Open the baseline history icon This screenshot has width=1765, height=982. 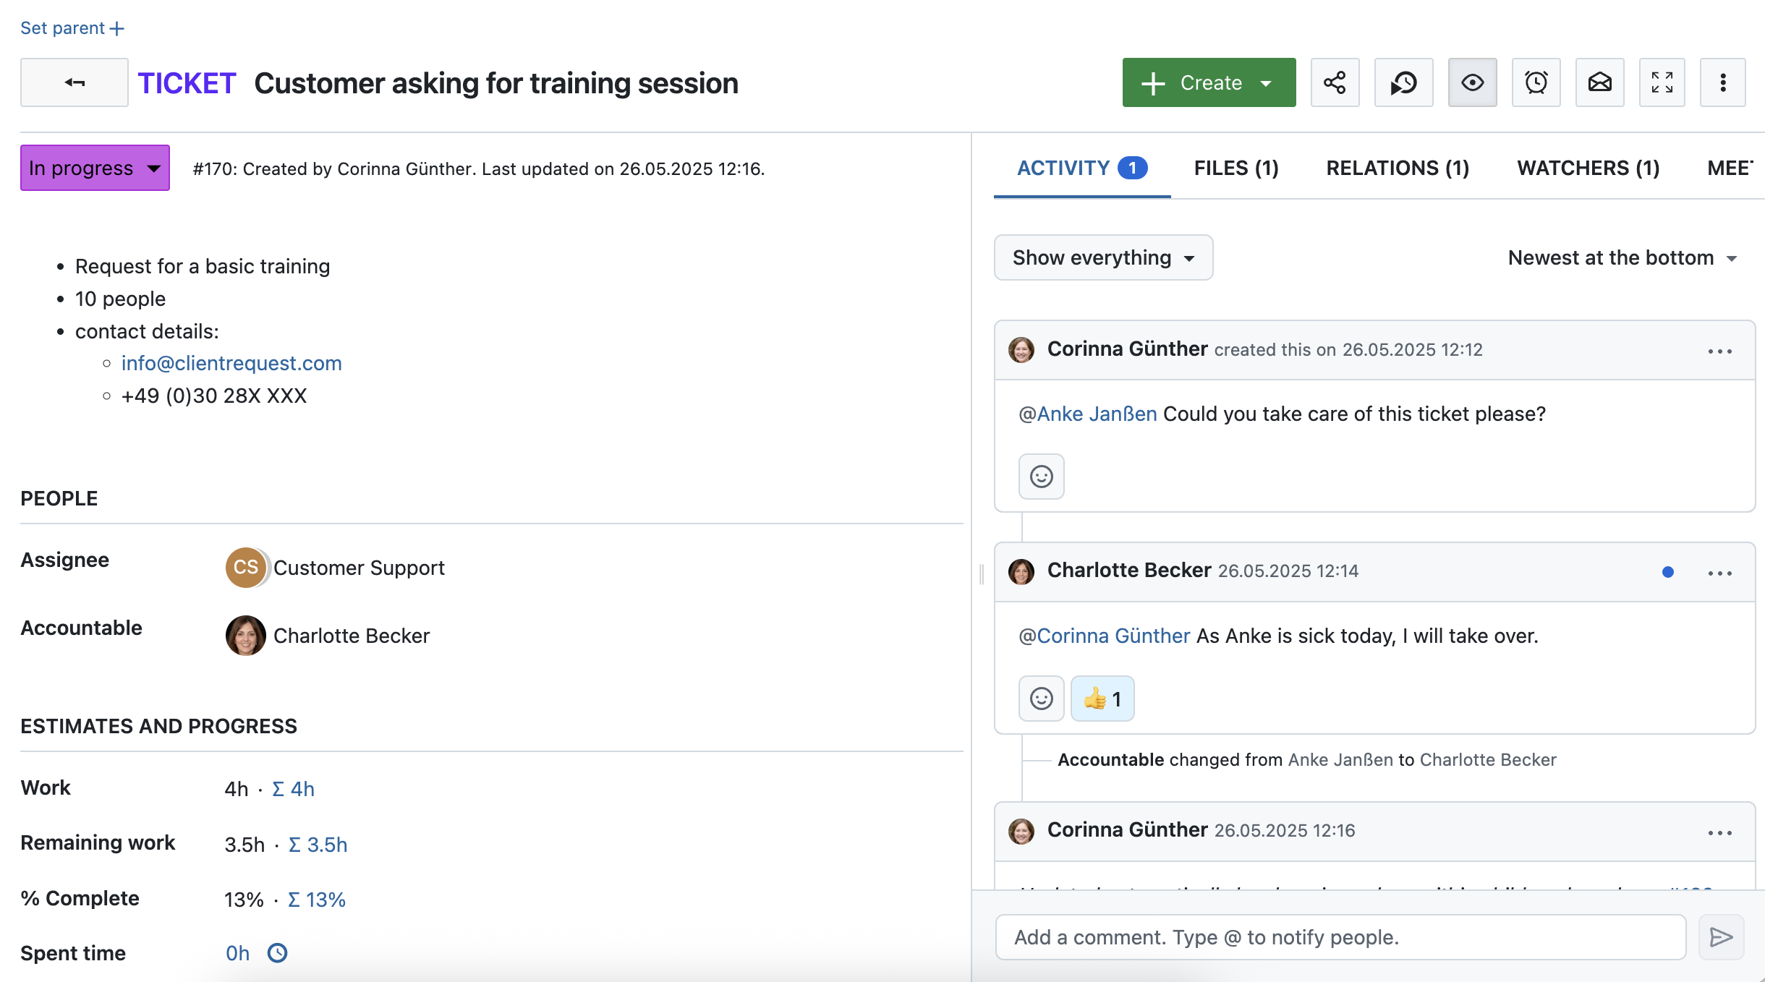(x=1403, y=83)
